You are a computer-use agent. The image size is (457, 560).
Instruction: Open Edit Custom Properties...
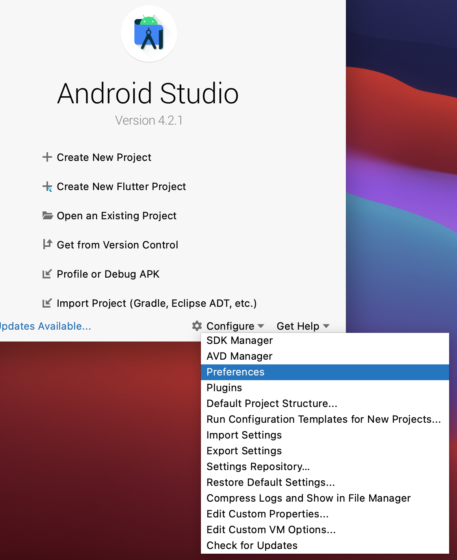[x=325, y=514]
